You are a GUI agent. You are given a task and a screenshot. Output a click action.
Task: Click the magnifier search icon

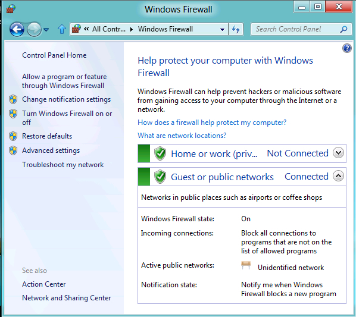point(344,29)
